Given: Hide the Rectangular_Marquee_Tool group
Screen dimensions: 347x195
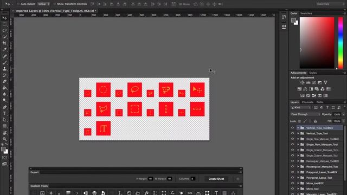Looking at the screenshot, I should click(x=292, y=166).
